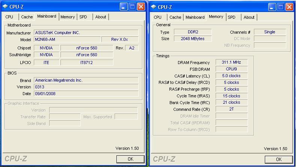Click the CPU-Z title icon of Memory window
Image resolution: width=296 pixels, height=167 pixels.
coord(154,7)
